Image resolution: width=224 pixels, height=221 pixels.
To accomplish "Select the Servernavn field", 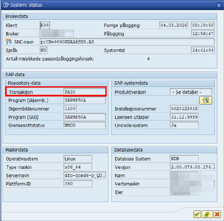I will (x=85, y=176).
